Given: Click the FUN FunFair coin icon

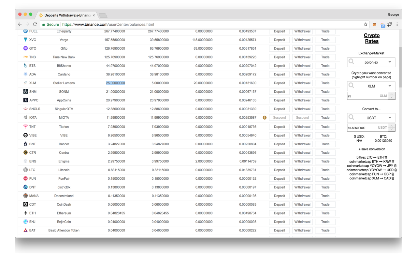Looking at the screenshot, I should [25, 178].
